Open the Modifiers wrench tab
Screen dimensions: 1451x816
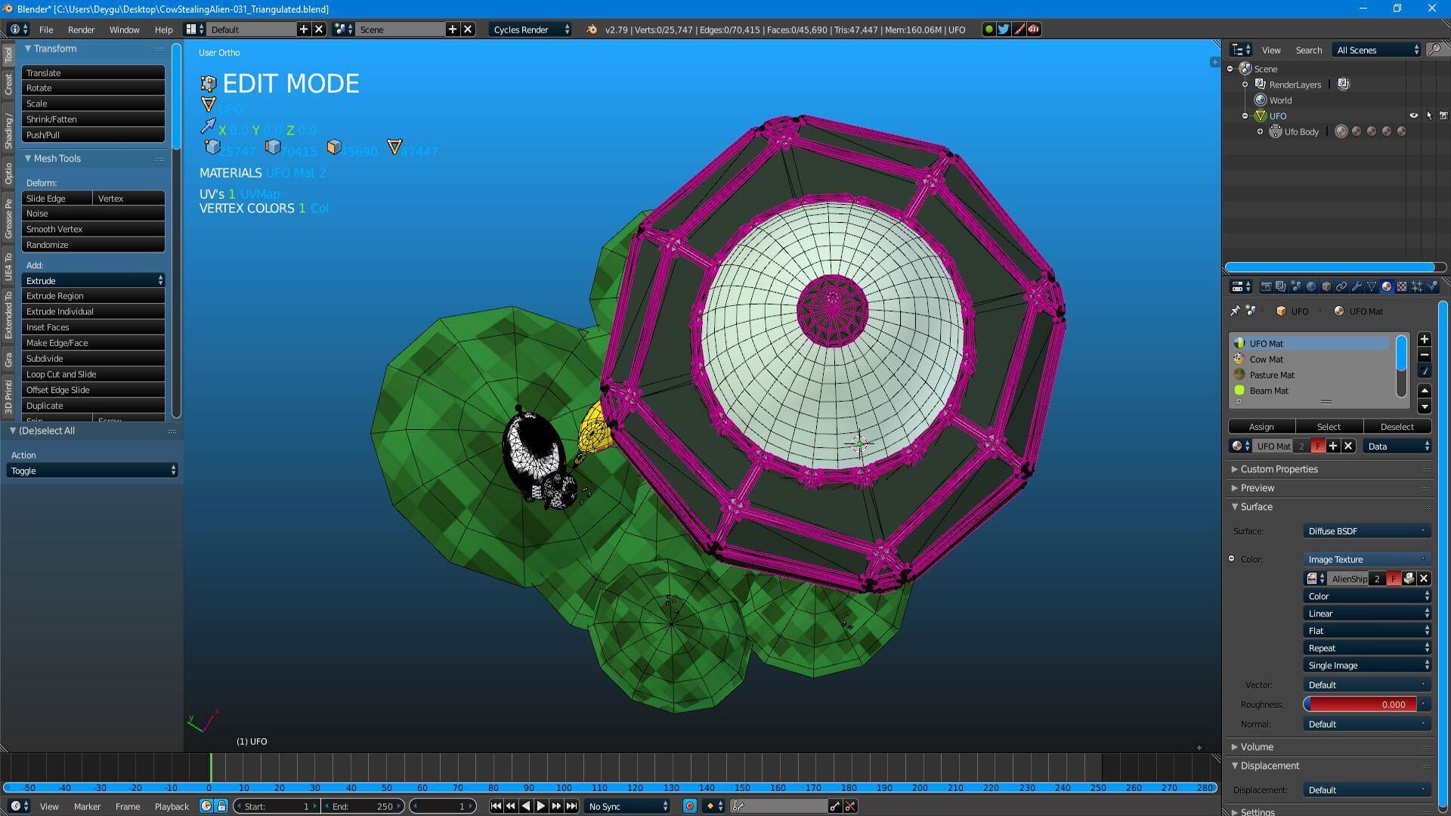click(x=1357, y=286)
